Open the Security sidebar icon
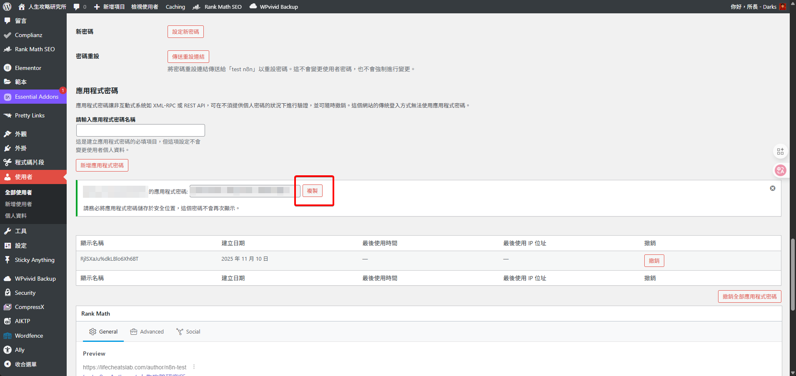 (x=8, y=292)
